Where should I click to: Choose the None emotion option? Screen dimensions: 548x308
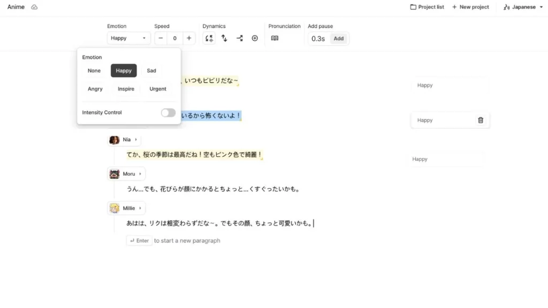[x=94, y=71]
